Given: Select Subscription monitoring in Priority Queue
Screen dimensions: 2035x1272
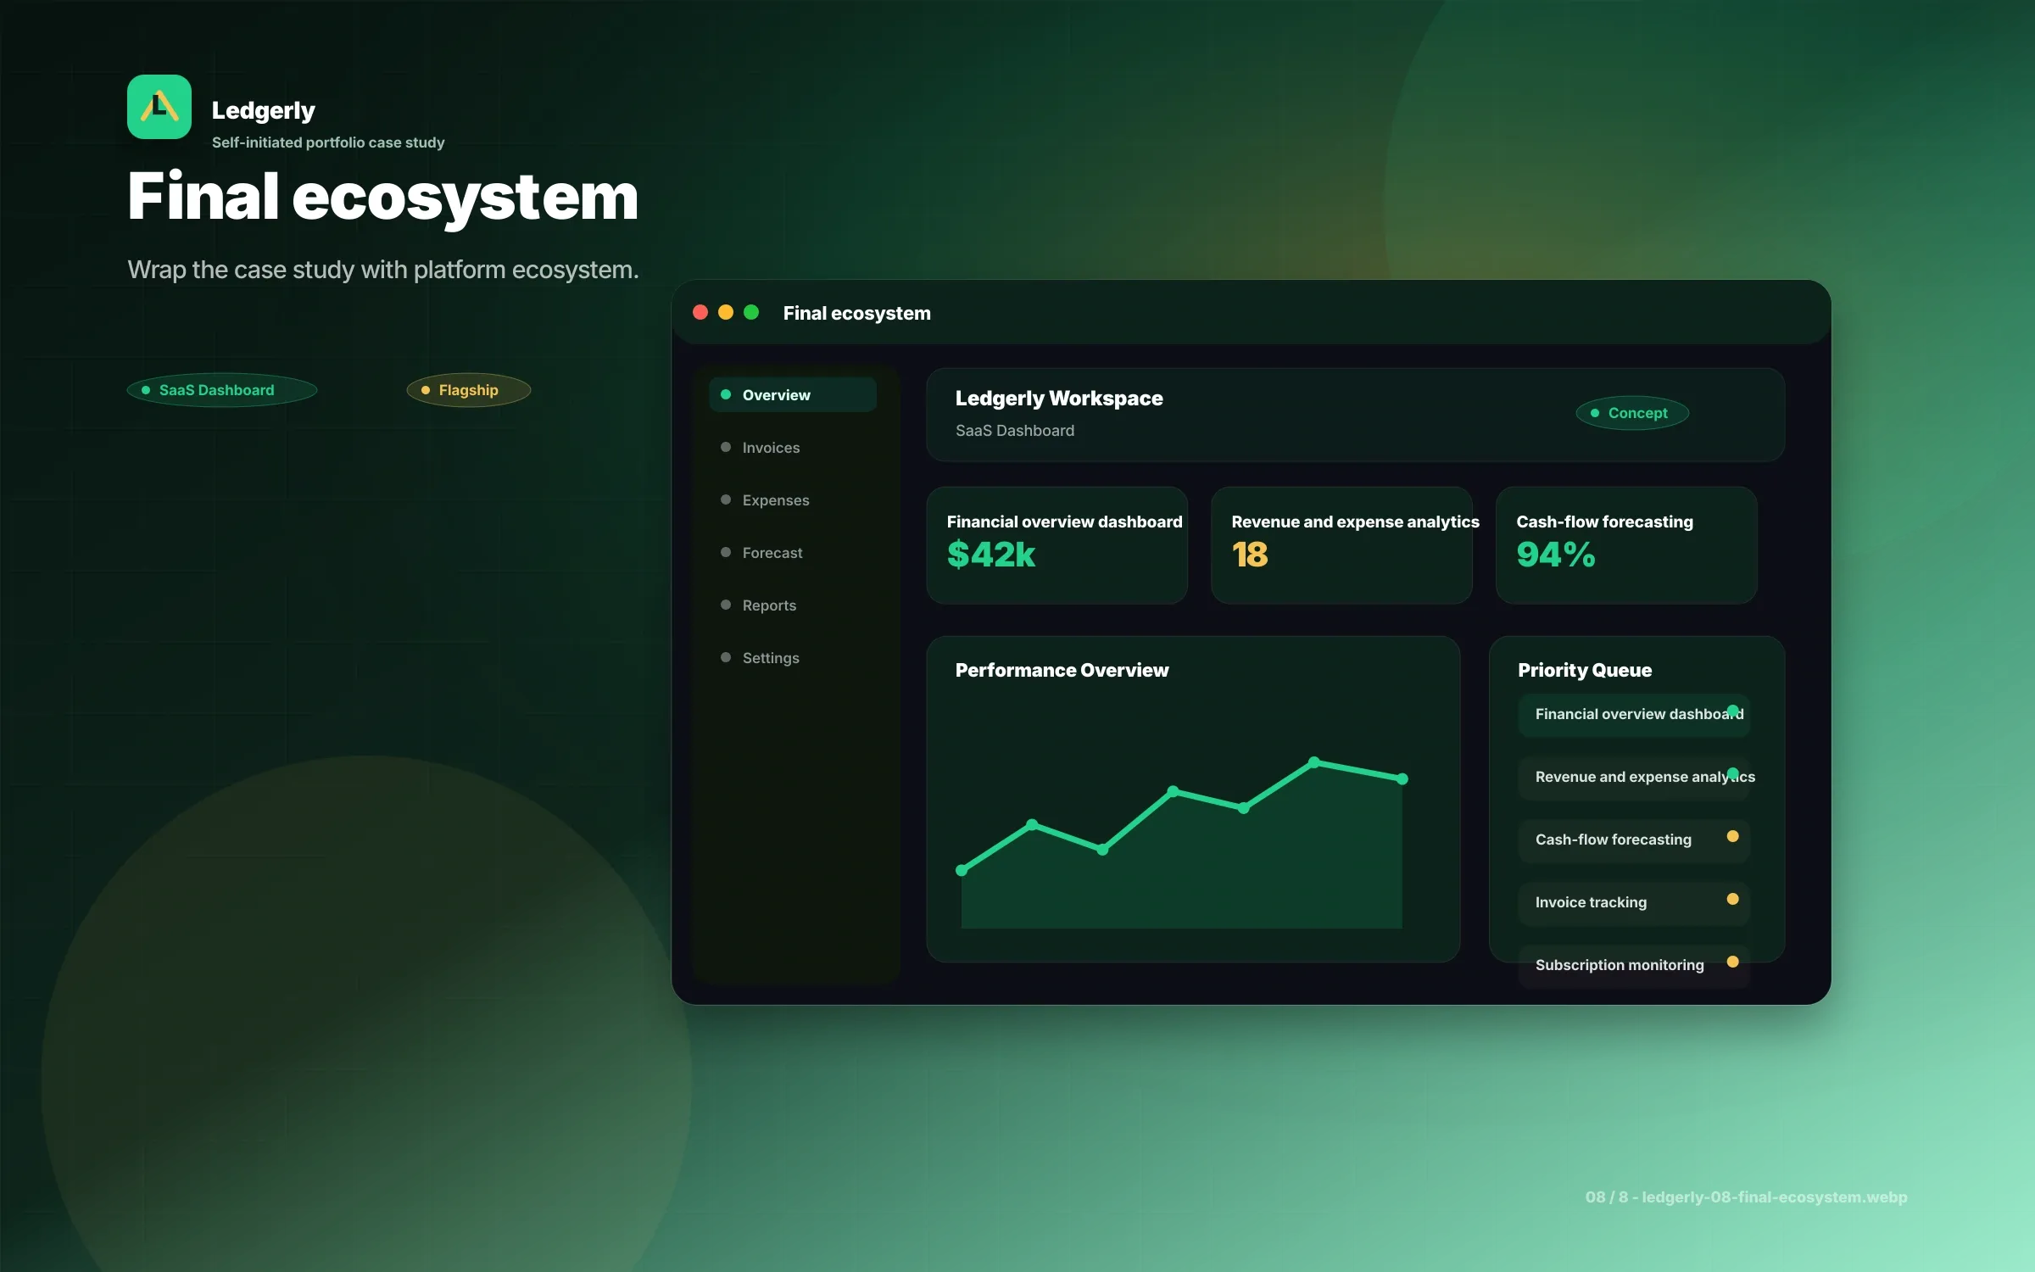Looking at the screenshot, I should click(x=1634, y=966).
